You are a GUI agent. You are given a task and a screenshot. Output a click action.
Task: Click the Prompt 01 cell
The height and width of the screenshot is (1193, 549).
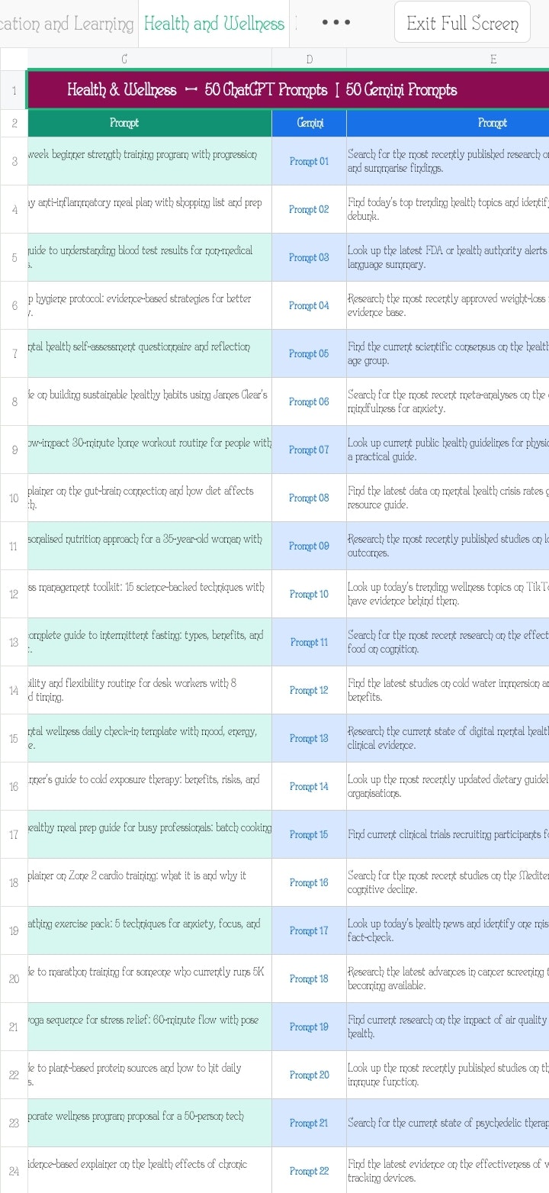click(308, 162)
